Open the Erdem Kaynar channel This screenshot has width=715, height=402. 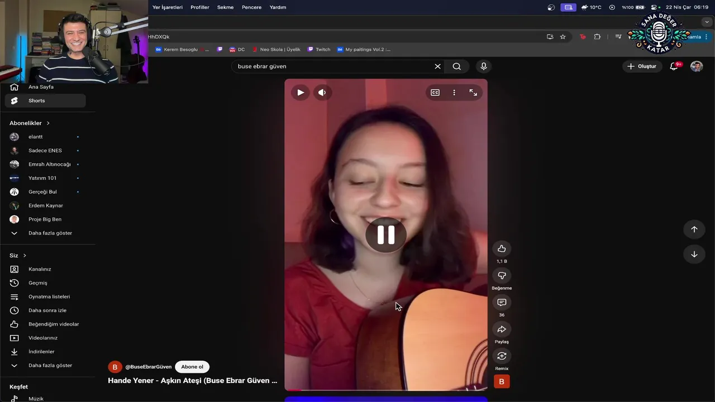(45, 205)
